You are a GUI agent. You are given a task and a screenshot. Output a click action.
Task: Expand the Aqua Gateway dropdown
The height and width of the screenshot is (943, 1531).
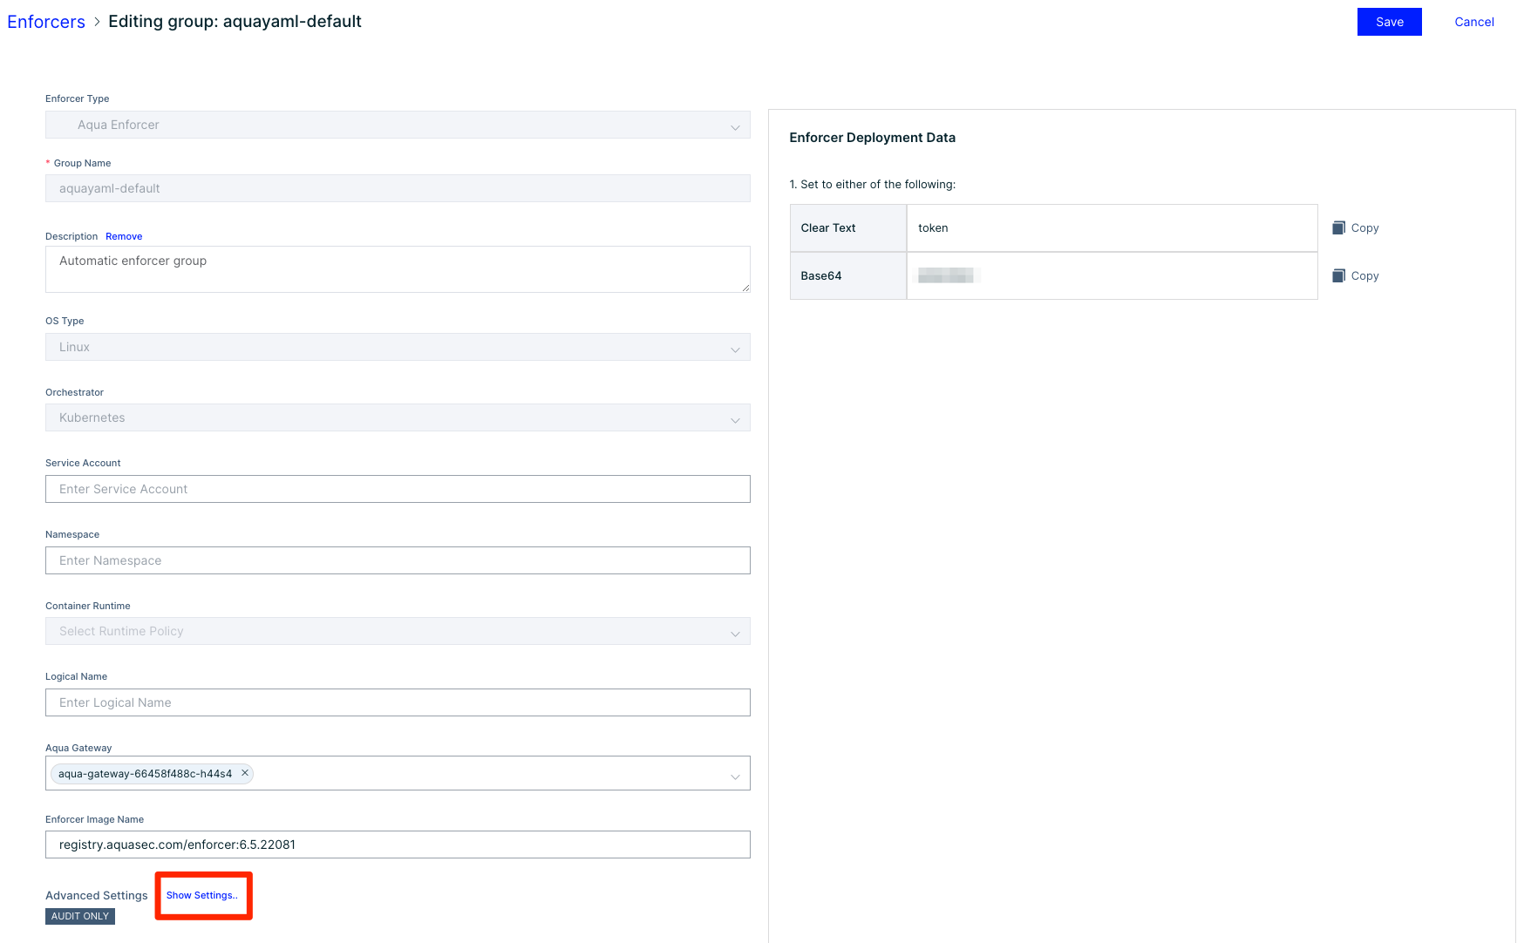pos(735,773)
